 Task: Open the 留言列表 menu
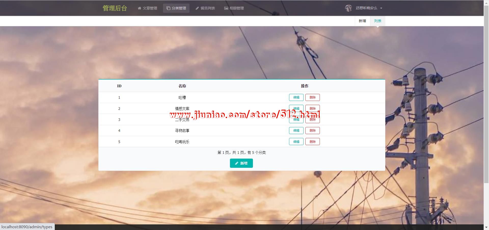pyautogui.click(x=205, y=8)
